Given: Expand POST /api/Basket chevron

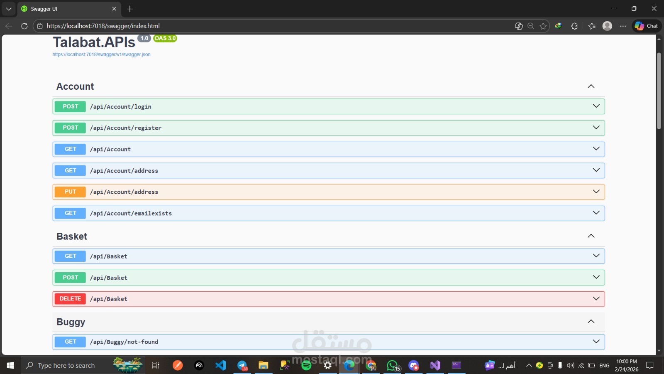Looking at the screenshot, I should [x=596, y=277].
